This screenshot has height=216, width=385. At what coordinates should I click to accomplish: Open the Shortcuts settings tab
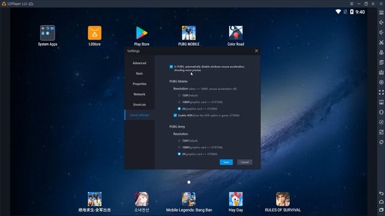pos(140,104)
